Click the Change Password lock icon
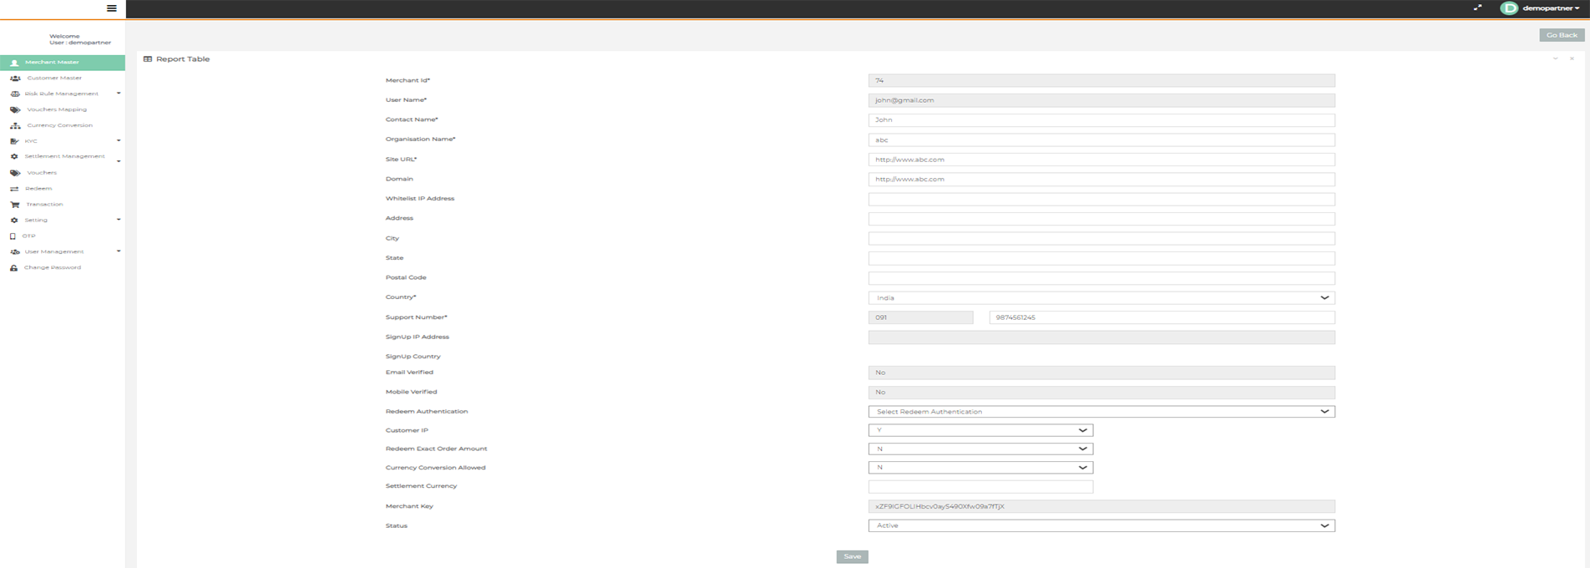This screenshot has width=1590, height=568. 14,268
